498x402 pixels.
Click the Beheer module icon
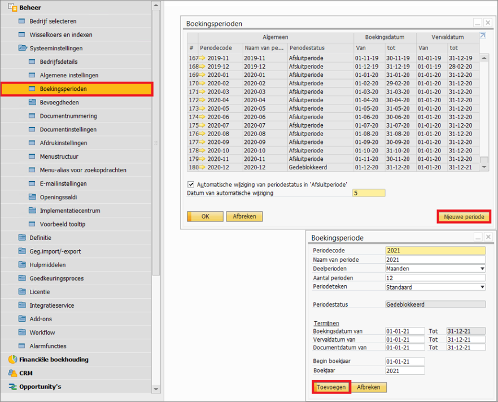click(12, 7)
